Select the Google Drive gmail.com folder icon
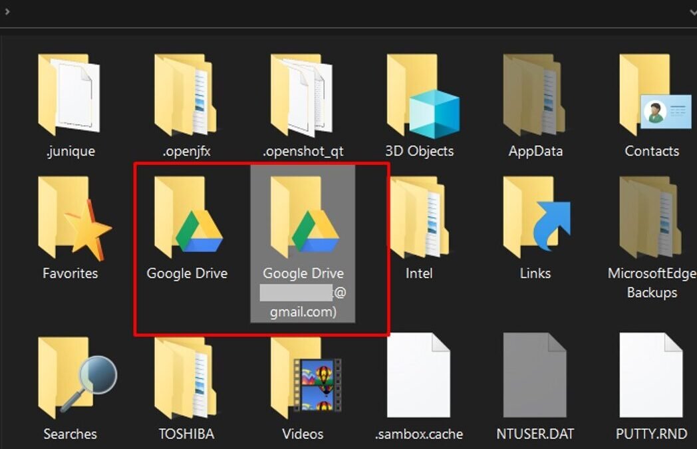The height and width of the screenshot is (449, 697). click(x=305, y=217)
